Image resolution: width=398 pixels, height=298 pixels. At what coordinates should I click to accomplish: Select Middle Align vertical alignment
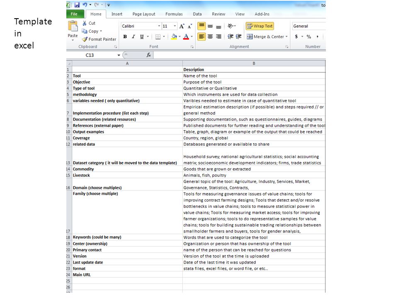point(210,26)
